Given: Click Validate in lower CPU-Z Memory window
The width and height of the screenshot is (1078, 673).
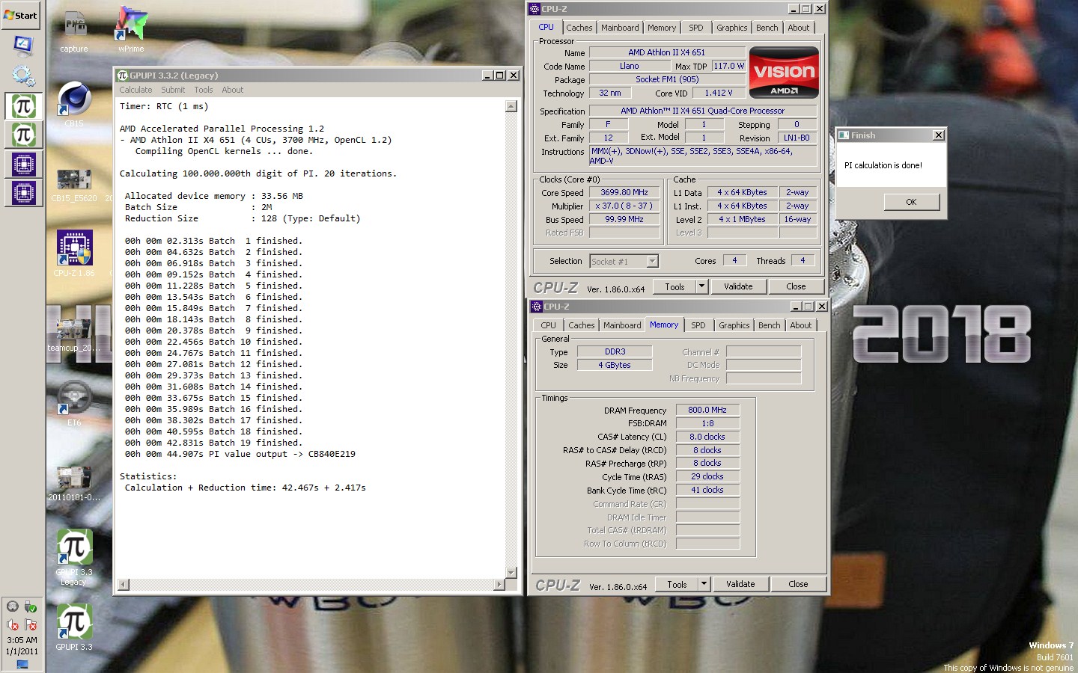Looking at the screenshot, I should [x=740, y=584].
